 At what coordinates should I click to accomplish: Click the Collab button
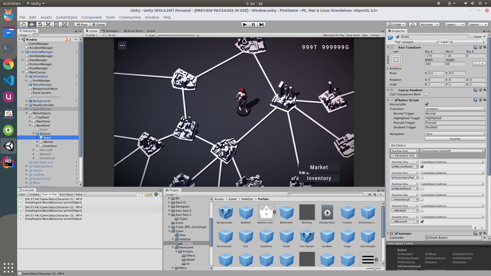(x=396, y=25)
